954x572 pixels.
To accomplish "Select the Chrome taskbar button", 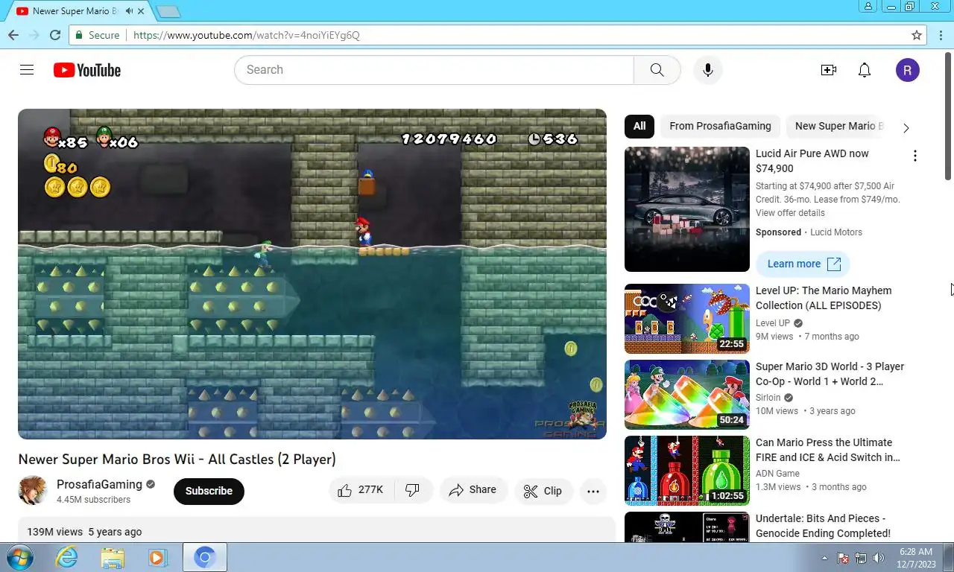I will [205, 557].
